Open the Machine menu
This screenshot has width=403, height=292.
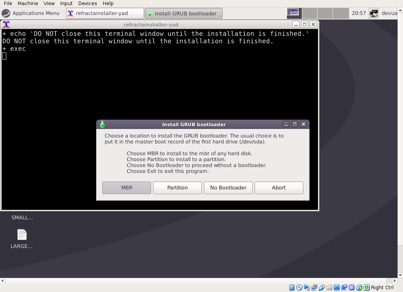click(x=28, y=3)
